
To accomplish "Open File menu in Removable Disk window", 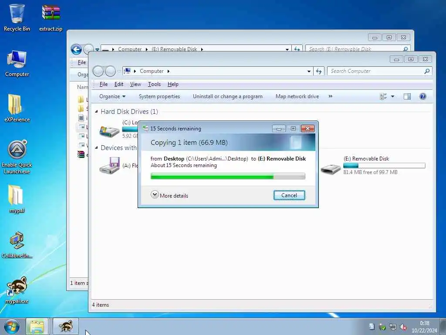I will 81,62.
